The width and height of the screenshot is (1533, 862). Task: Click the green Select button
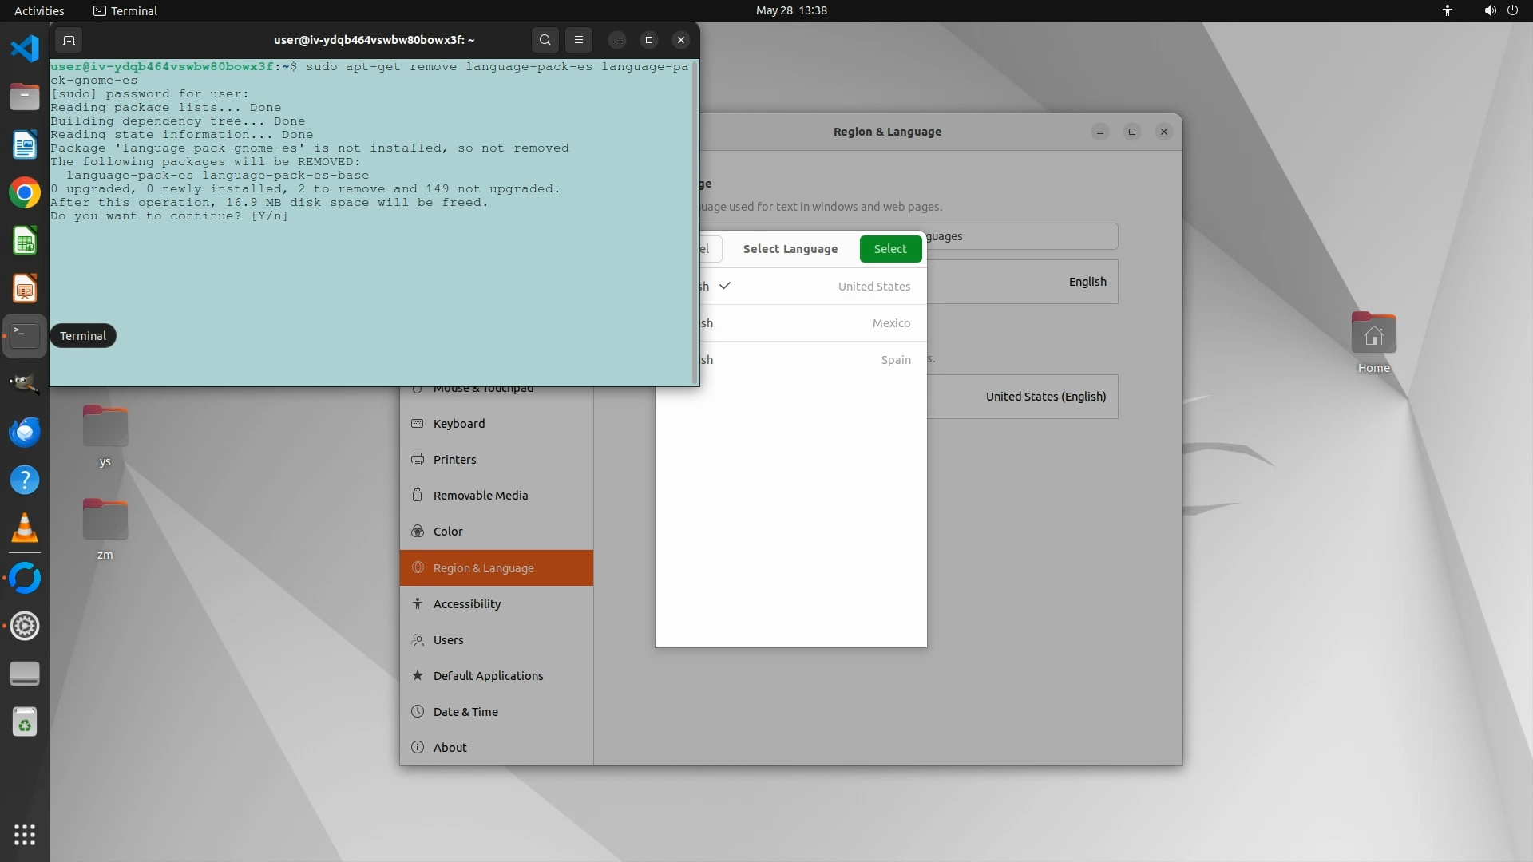(x=889, y=249)
